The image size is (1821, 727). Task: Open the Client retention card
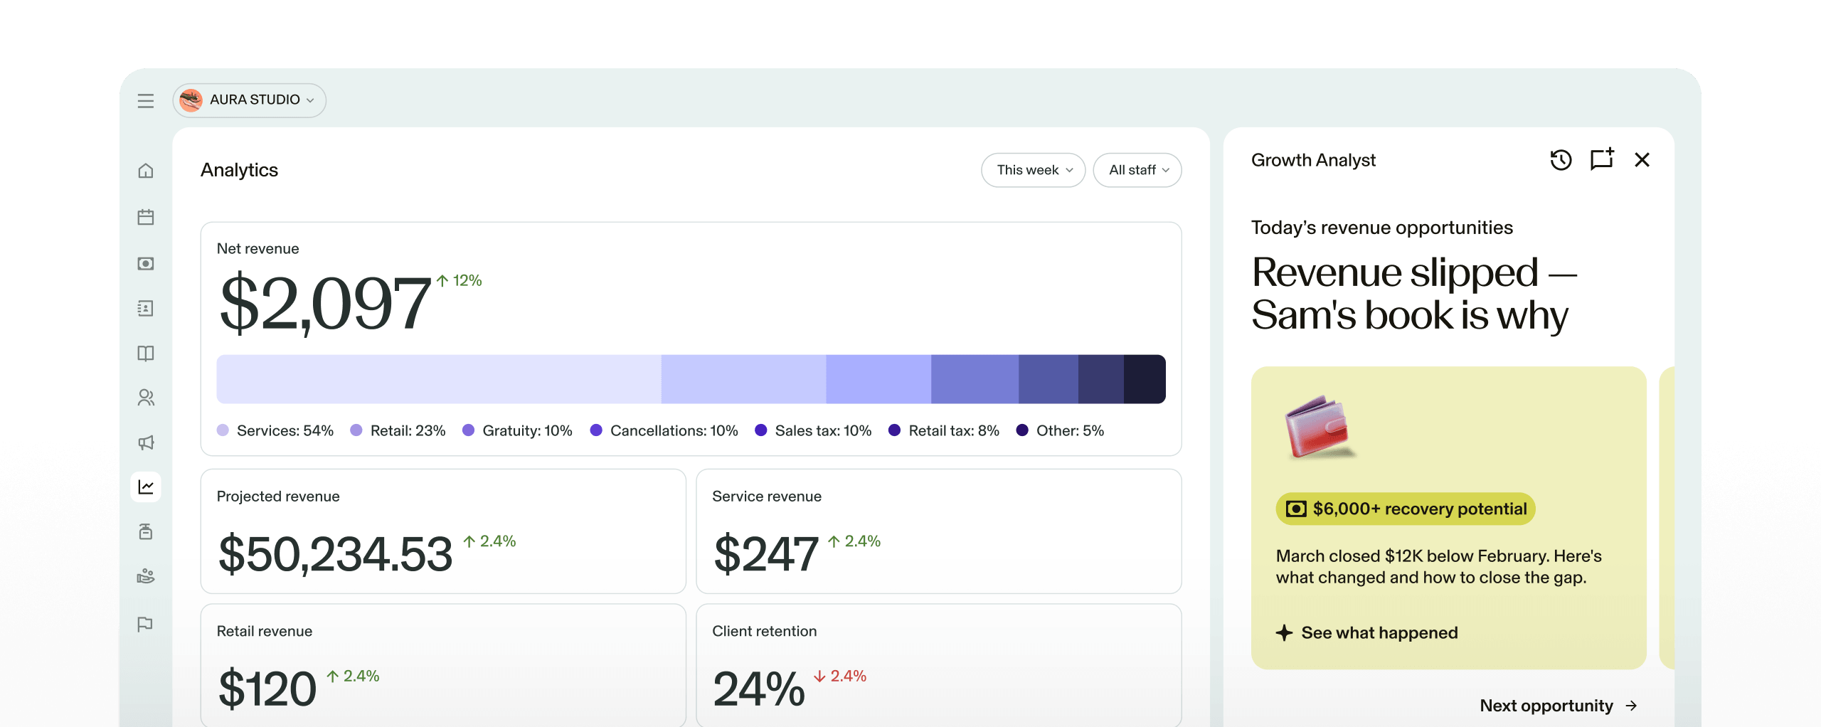point(939,665)
